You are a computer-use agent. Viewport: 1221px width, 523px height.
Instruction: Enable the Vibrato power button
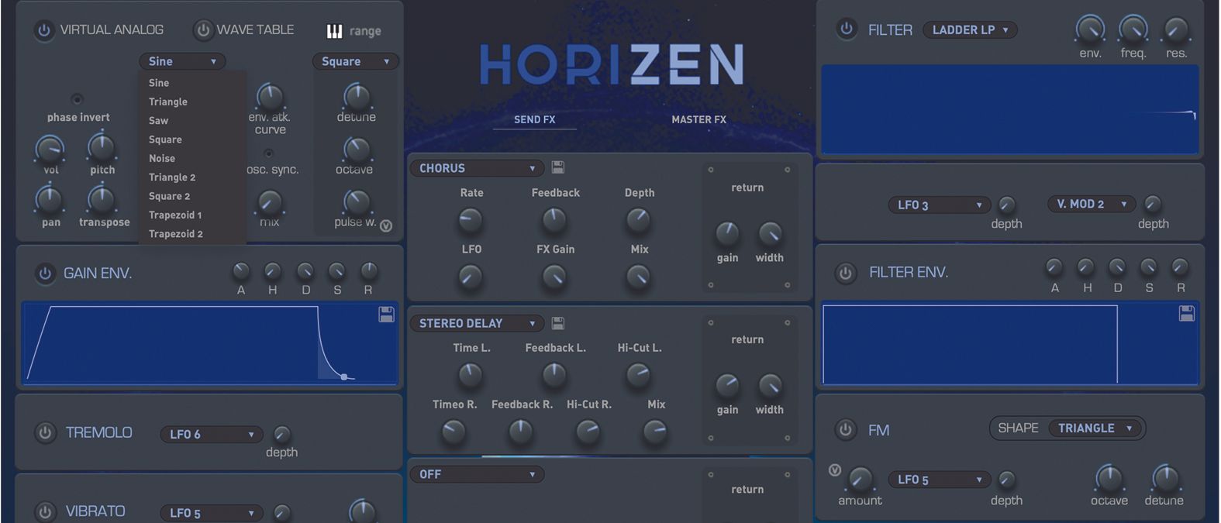click(x=45, y=511)
